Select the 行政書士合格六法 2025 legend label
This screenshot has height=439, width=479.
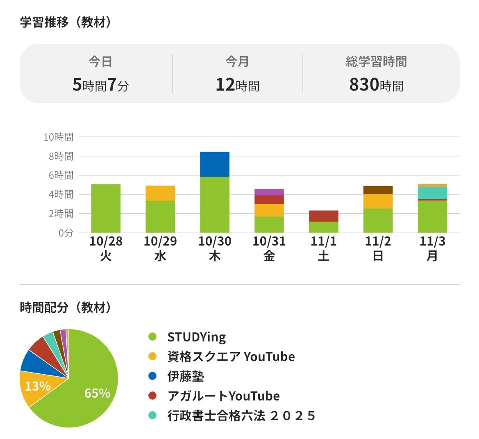241,416
